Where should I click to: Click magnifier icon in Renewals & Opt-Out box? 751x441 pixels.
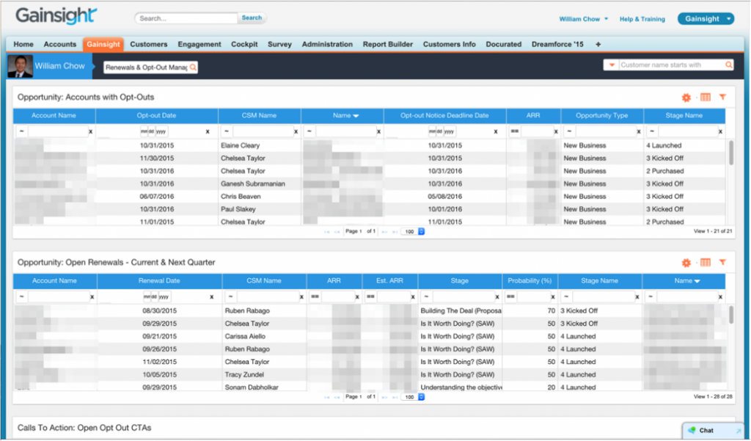(193, 67)
